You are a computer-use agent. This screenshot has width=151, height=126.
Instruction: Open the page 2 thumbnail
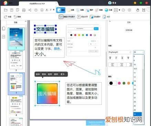coord(16,60)
